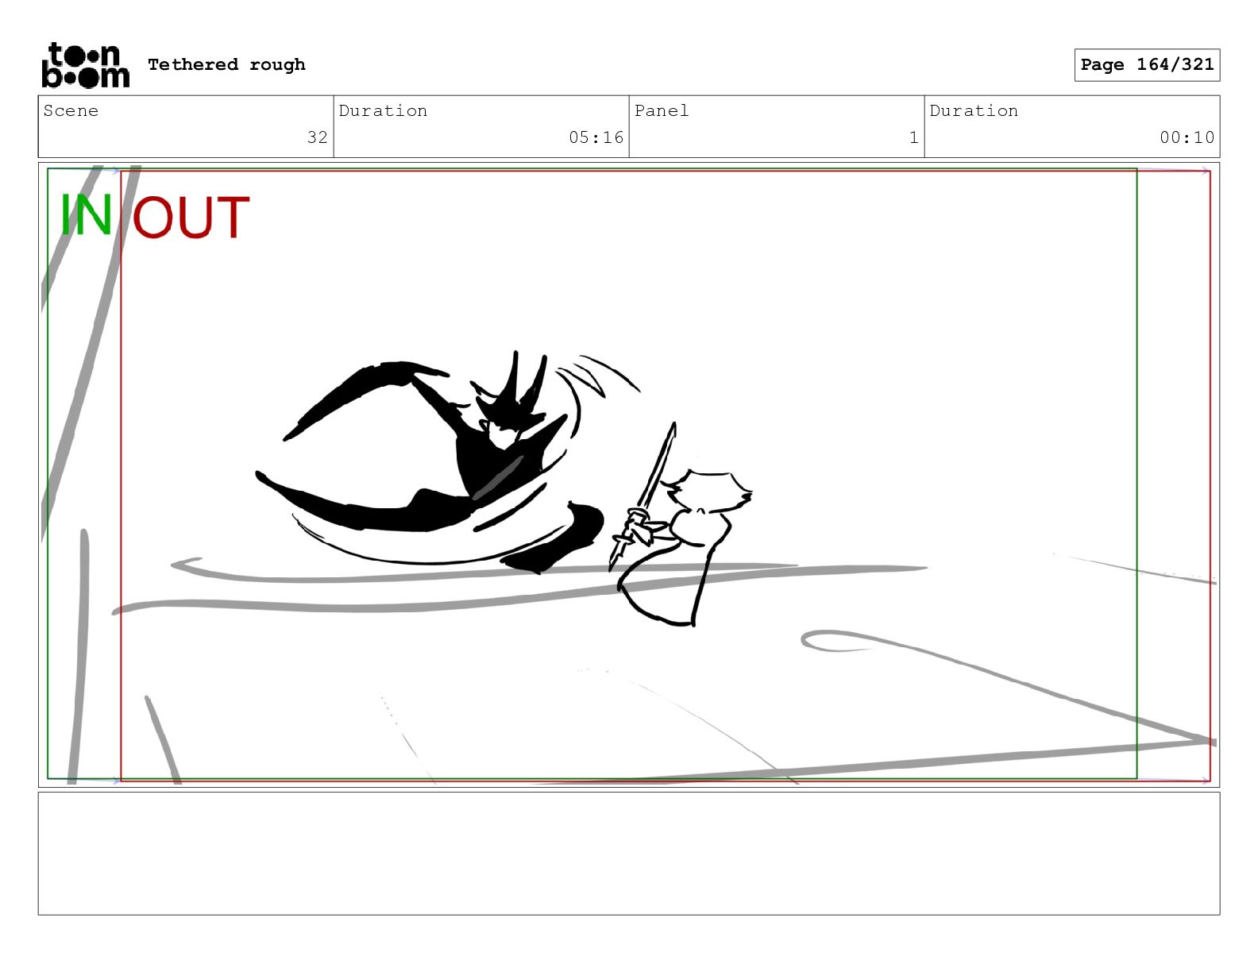Click the empty notes box below panel
This screenshot has height=972, width=1258.
click(629, 854)
